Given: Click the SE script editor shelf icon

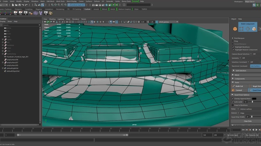Looking at the screenshot, I should click(x=25, y=13).
